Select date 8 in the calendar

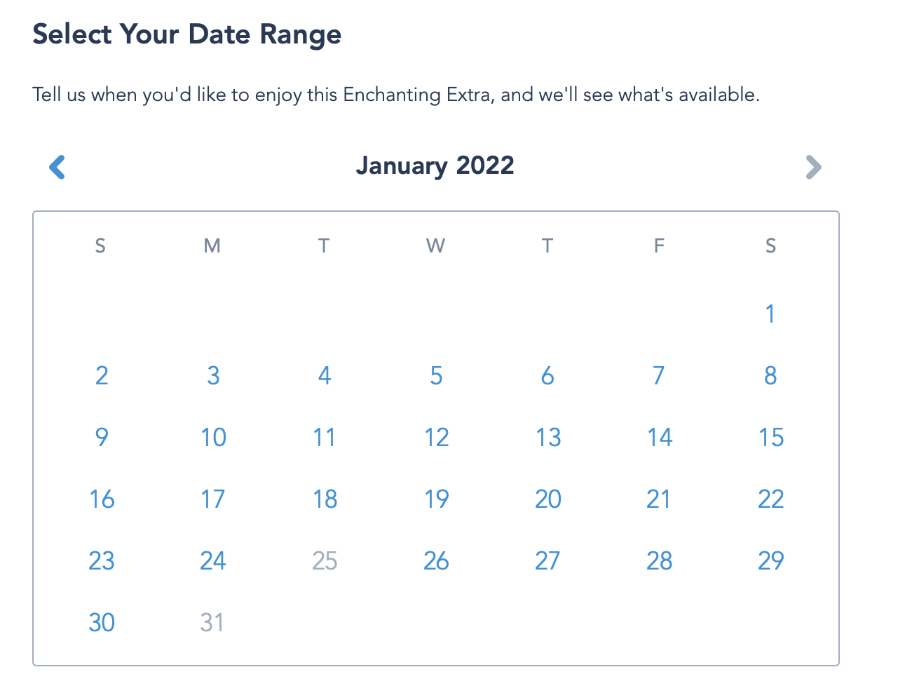point(770,375)
